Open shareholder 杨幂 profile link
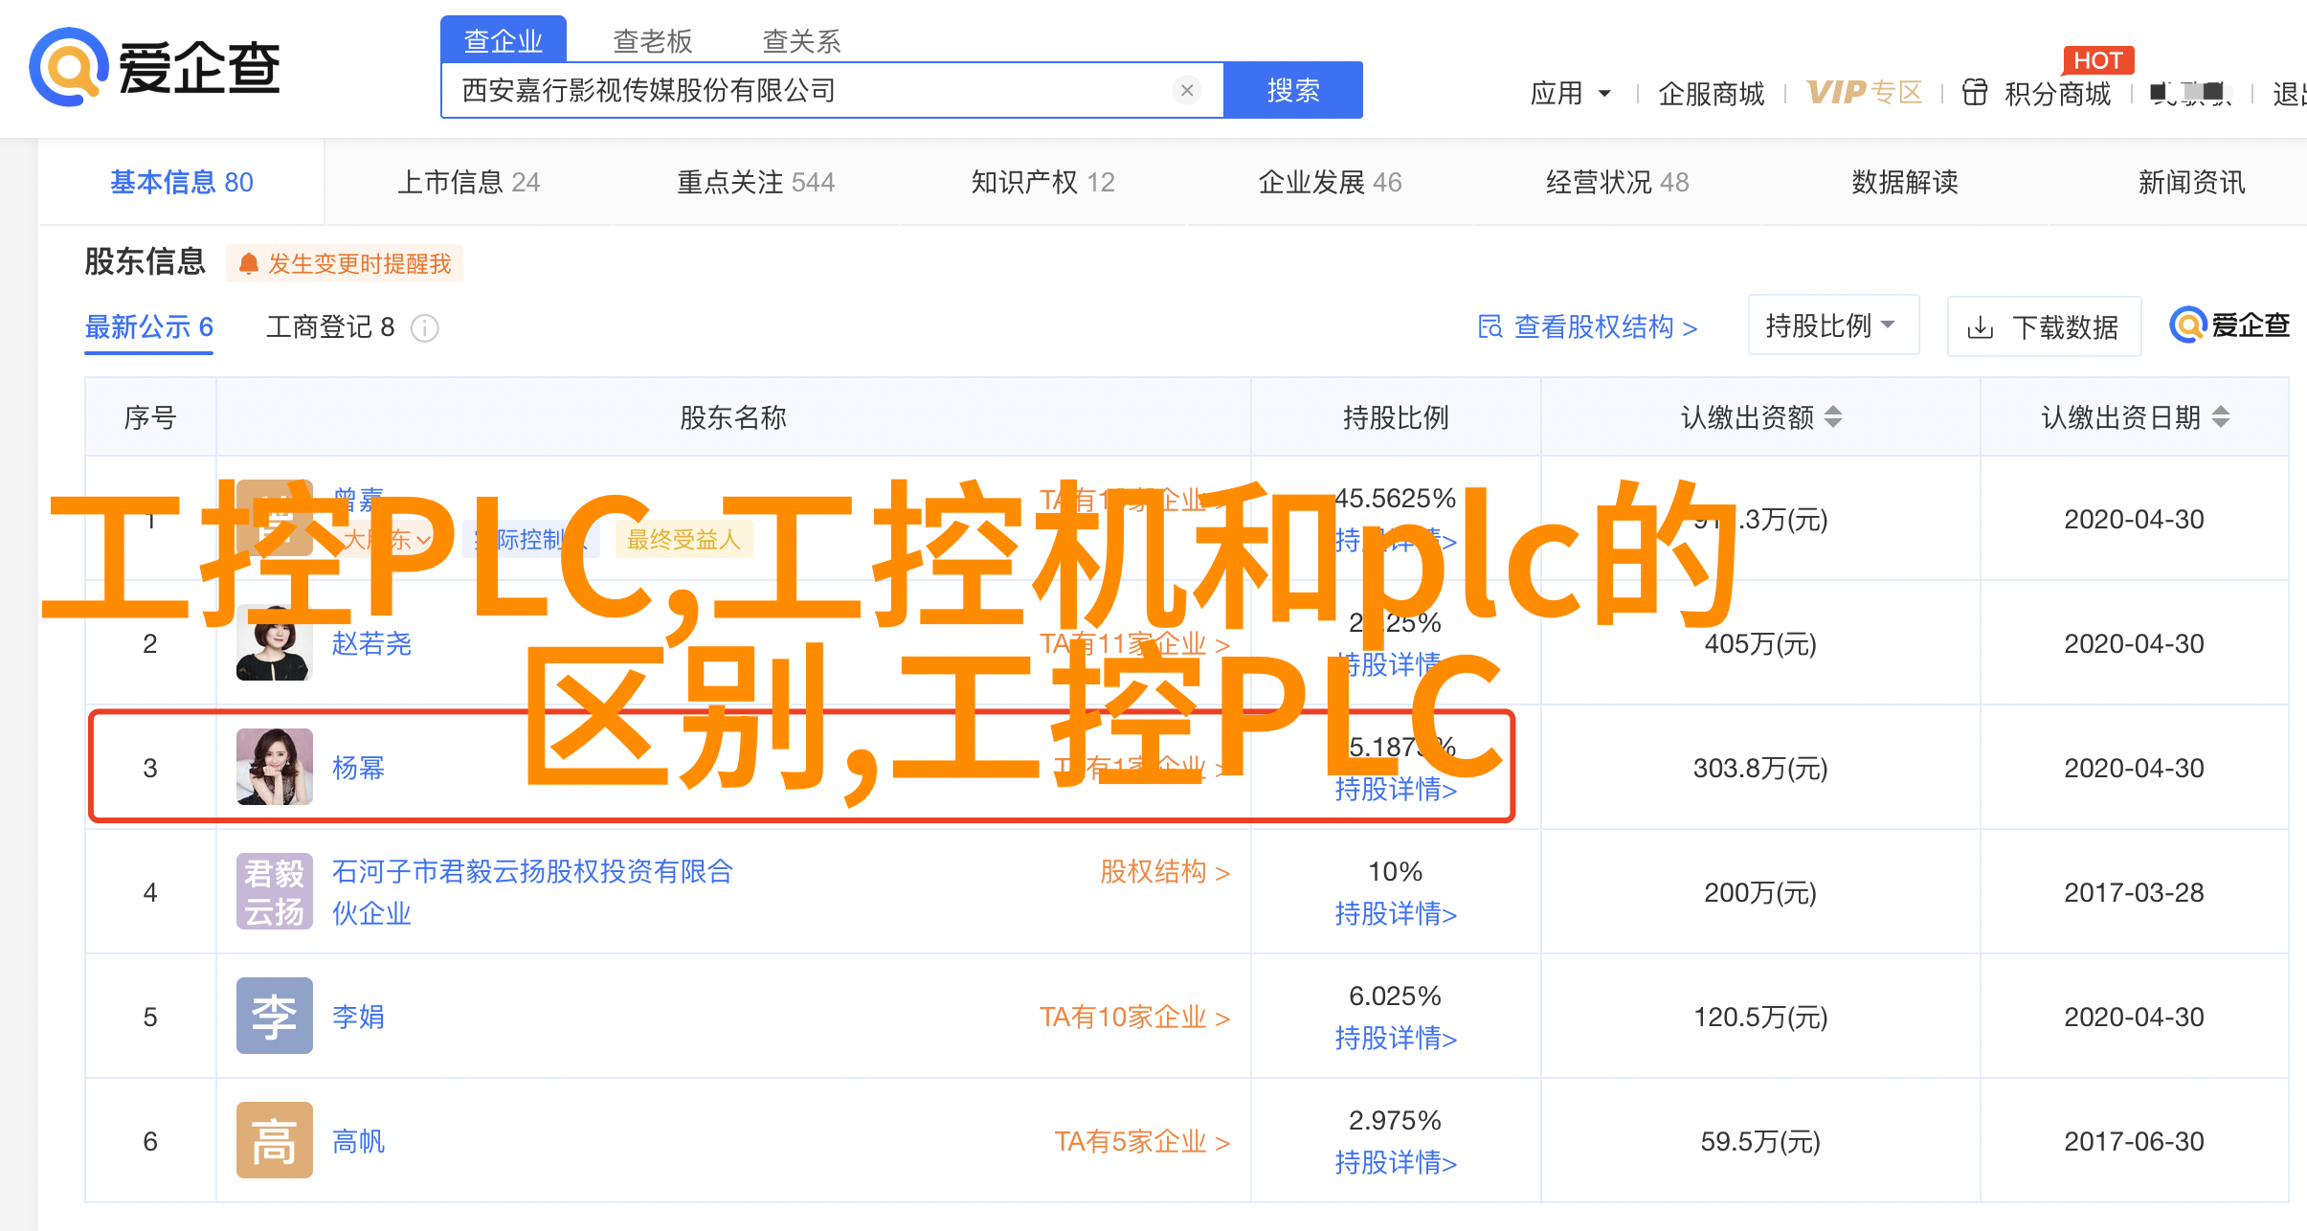2307x1231 pixels. pyautogui.click(x=358, y=768)
